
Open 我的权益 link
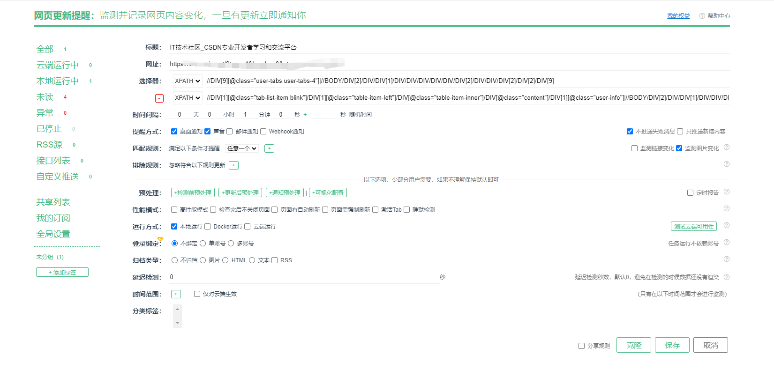coord(678,16)
